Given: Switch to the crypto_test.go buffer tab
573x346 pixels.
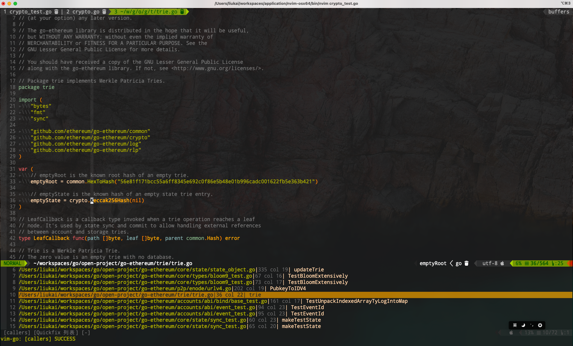Looking at the screenshot, I should pyautogui.click(x=31, y=12).
